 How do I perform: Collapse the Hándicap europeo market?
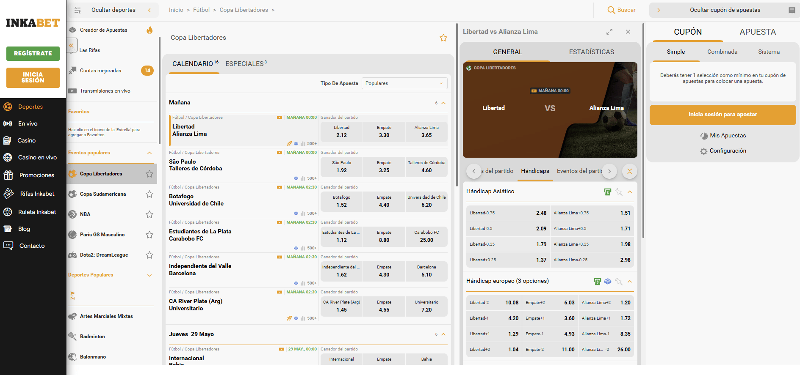630,282
